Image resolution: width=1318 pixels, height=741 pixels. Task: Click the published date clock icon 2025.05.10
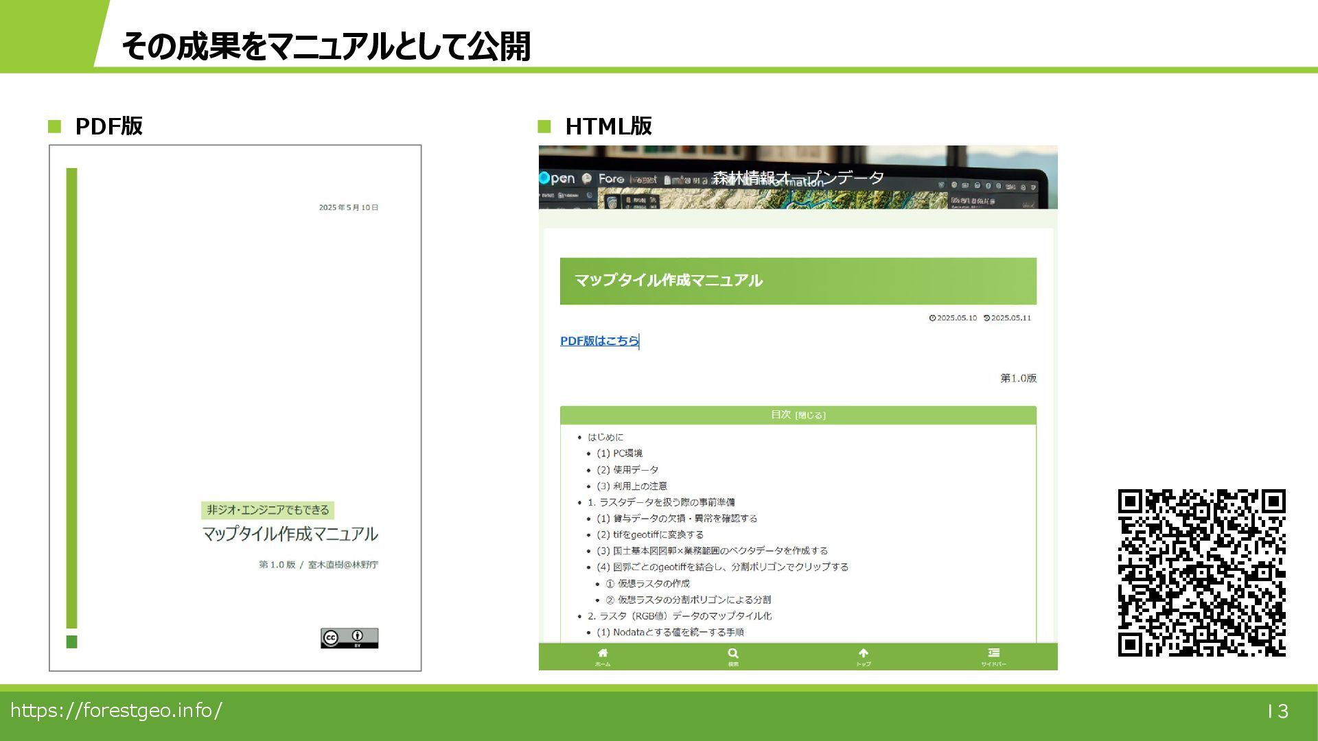932,318
